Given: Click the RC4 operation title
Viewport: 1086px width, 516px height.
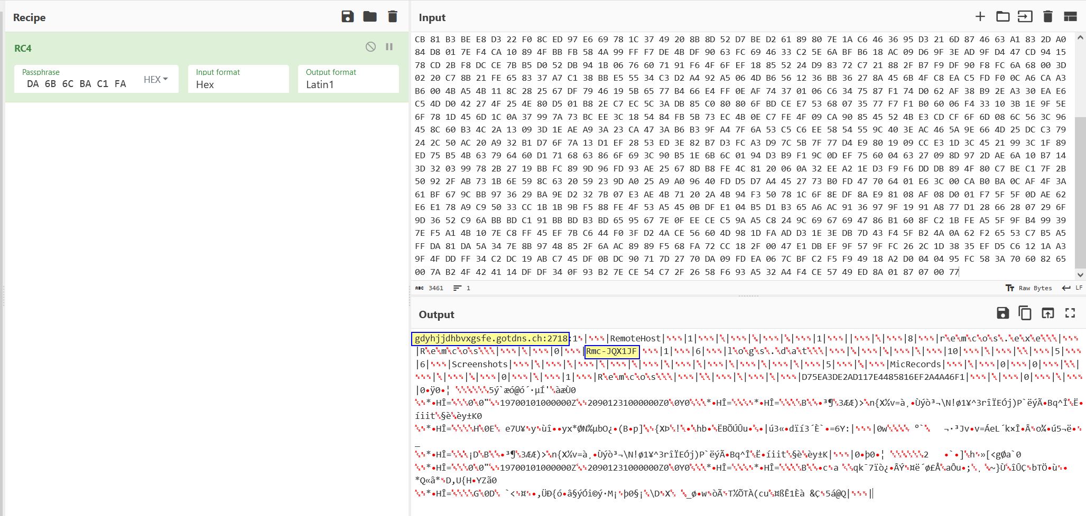Looking at the screenshot, I should [23, 48].
